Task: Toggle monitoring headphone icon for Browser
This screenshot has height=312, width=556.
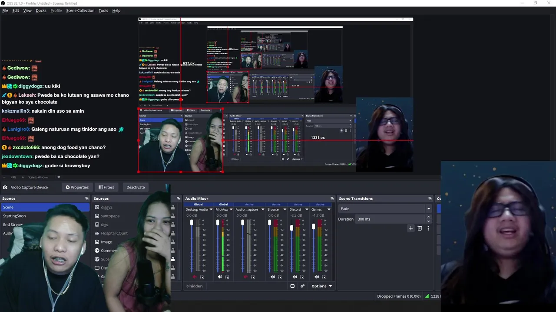Action: click(280, 277)
